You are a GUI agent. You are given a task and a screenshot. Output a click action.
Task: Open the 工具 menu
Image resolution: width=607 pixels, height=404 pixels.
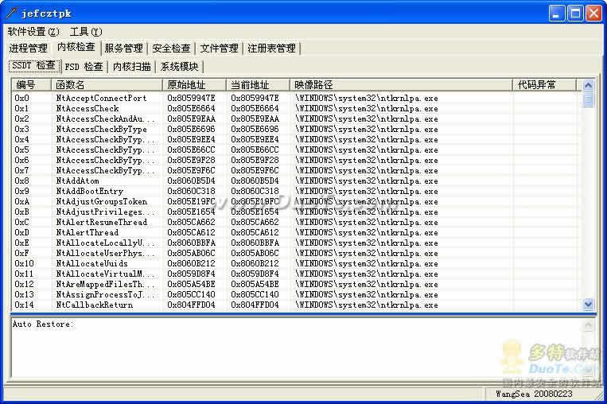(x=86, y=32)
